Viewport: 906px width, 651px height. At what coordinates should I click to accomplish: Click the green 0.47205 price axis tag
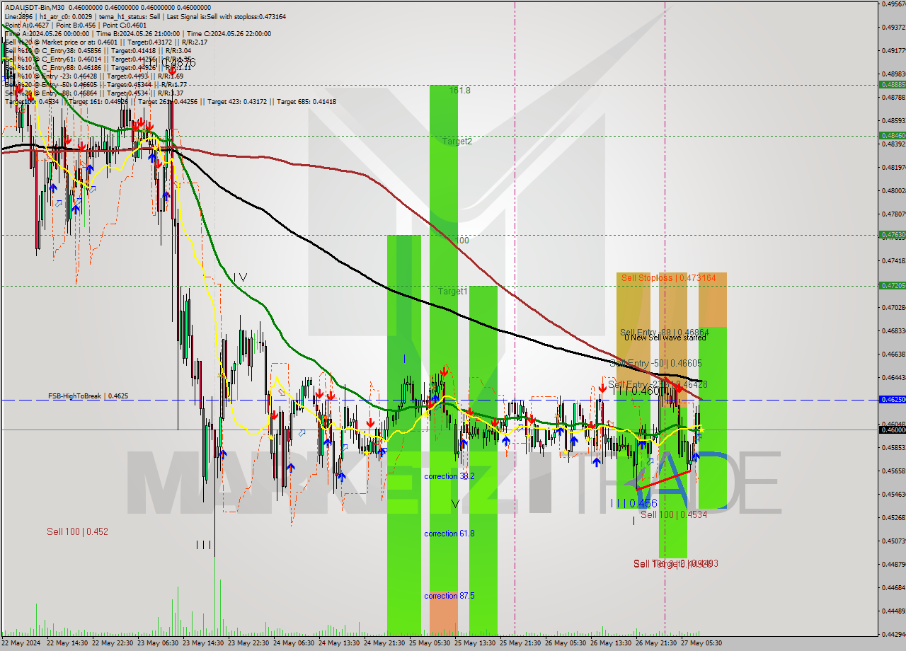[x=892, y=285]
